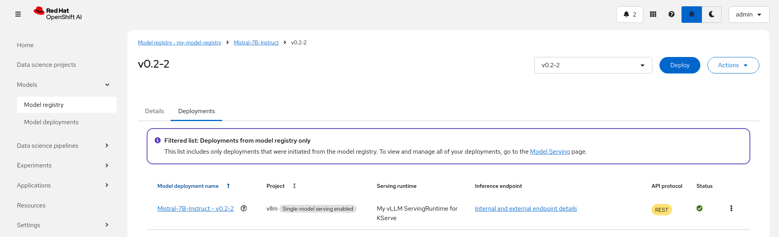The height and width of the screenshot is (237, 779).
Task: Open Internal and external endpoint details
Action: (526, 209)
